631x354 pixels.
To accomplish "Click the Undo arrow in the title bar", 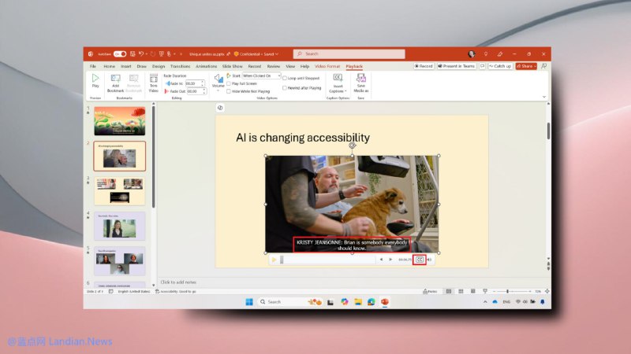I will [x=141, y=53].
